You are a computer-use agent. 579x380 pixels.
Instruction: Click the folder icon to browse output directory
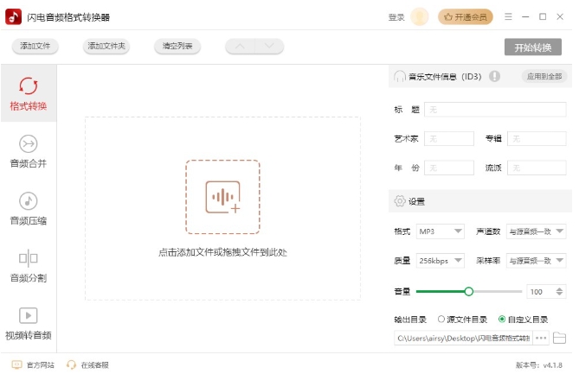[x=559, y=338]
